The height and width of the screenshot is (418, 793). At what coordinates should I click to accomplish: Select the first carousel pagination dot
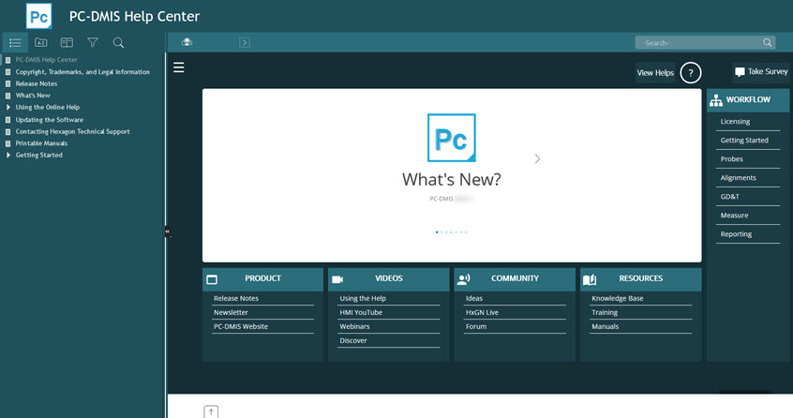(437, 231)
